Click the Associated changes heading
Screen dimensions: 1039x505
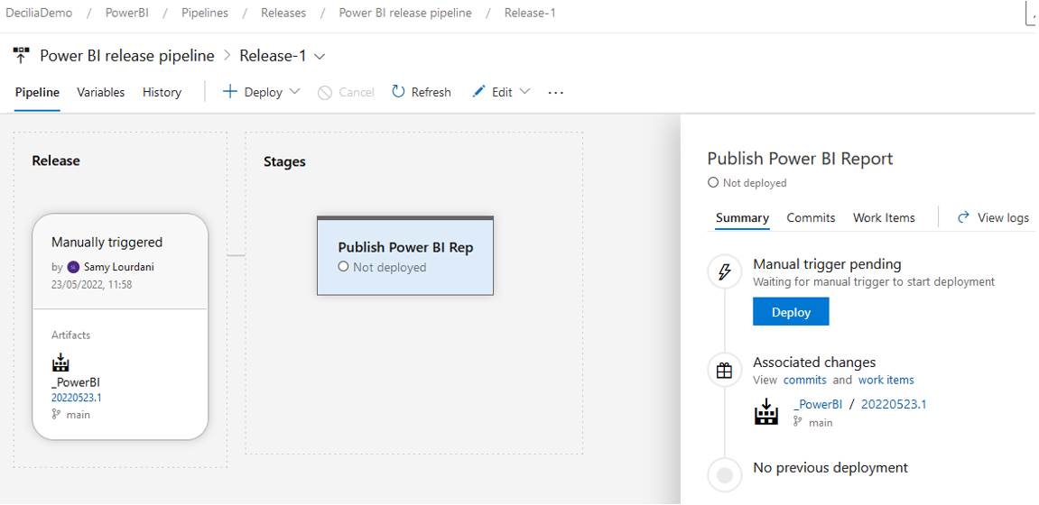click(x=814, y=362)
